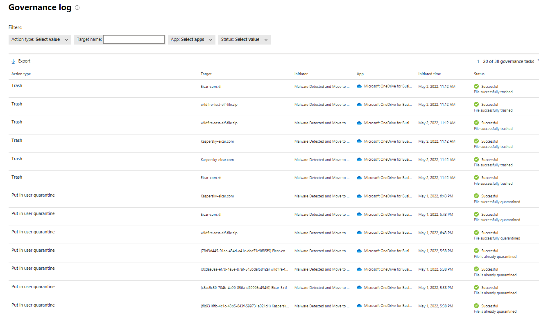Expand the App Select apps dropdown

pos(191,40)
